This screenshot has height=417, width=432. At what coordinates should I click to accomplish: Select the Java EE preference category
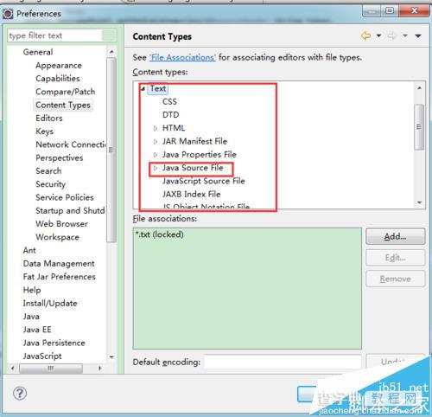click(37, 330)
